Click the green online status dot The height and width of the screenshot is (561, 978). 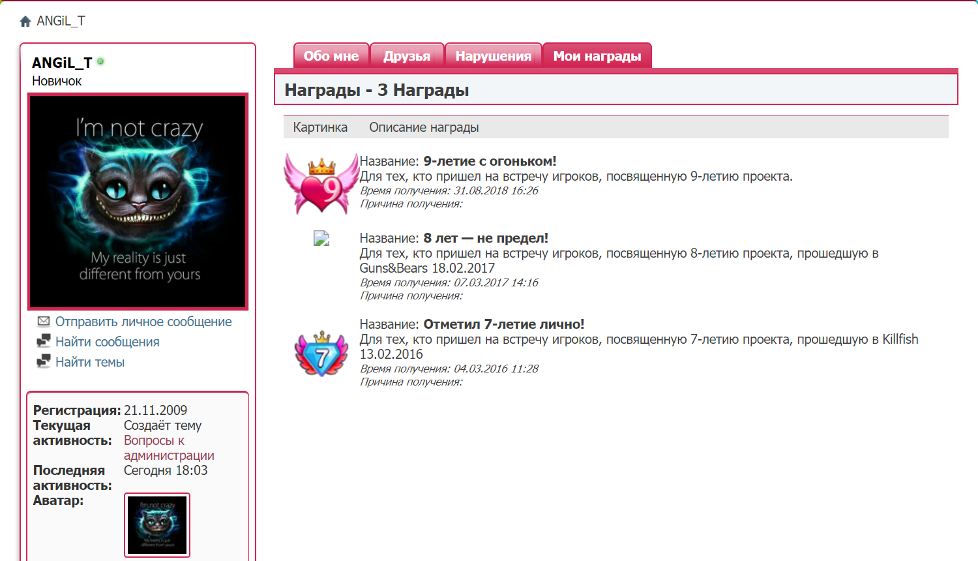(100, 61)
